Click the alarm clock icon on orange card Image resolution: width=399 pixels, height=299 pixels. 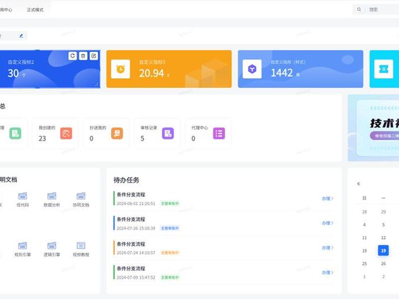pyautogui.click(x=120, y=69)
